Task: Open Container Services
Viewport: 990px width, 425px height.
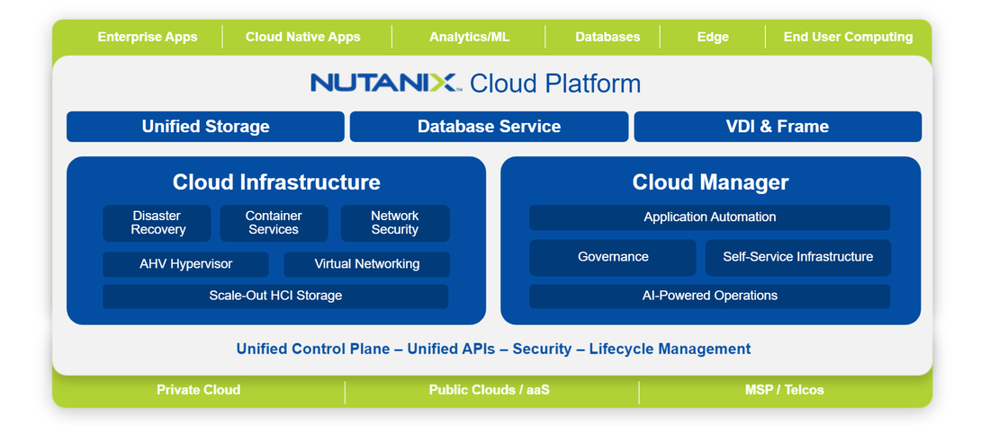Action: click(274, 223)
